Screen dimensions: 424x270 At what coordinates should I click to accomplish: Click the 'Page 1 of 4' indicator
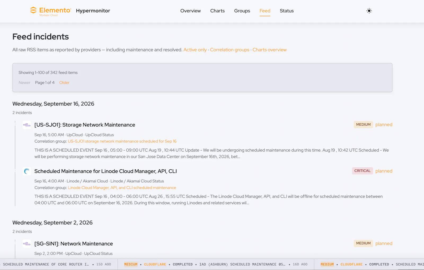click(45, 83)
